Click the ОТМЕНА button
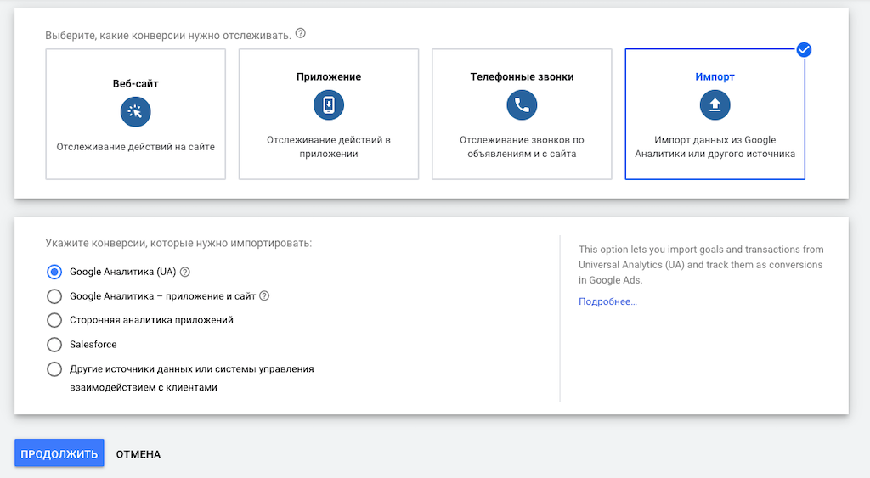Image resolution: width=870 pixels, height=478 pixels. pyautogui.click(x=138, y=454)
